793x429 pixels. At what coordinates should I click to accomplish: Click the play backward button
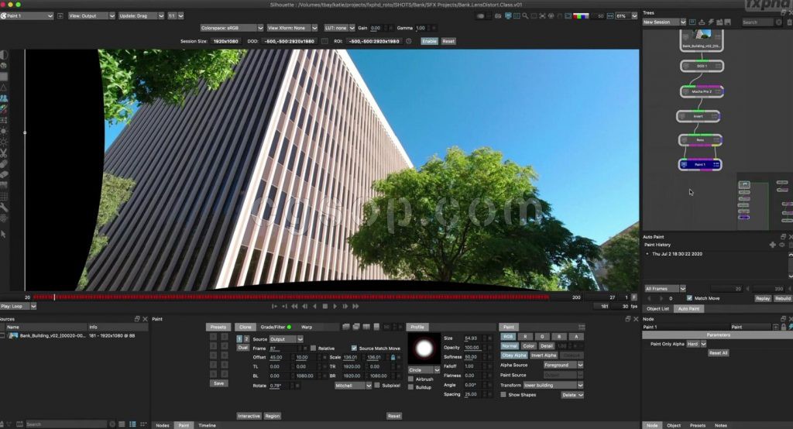coord(315,306)
